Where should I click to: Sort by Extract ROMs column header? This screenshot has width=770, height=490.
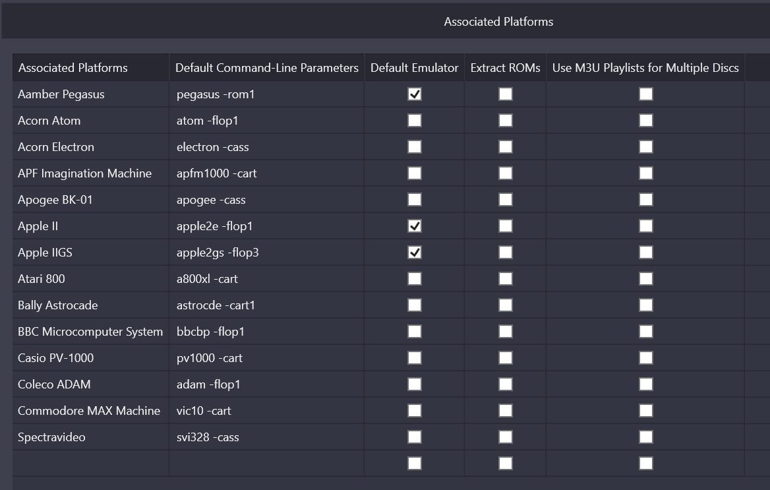(505, 68)
